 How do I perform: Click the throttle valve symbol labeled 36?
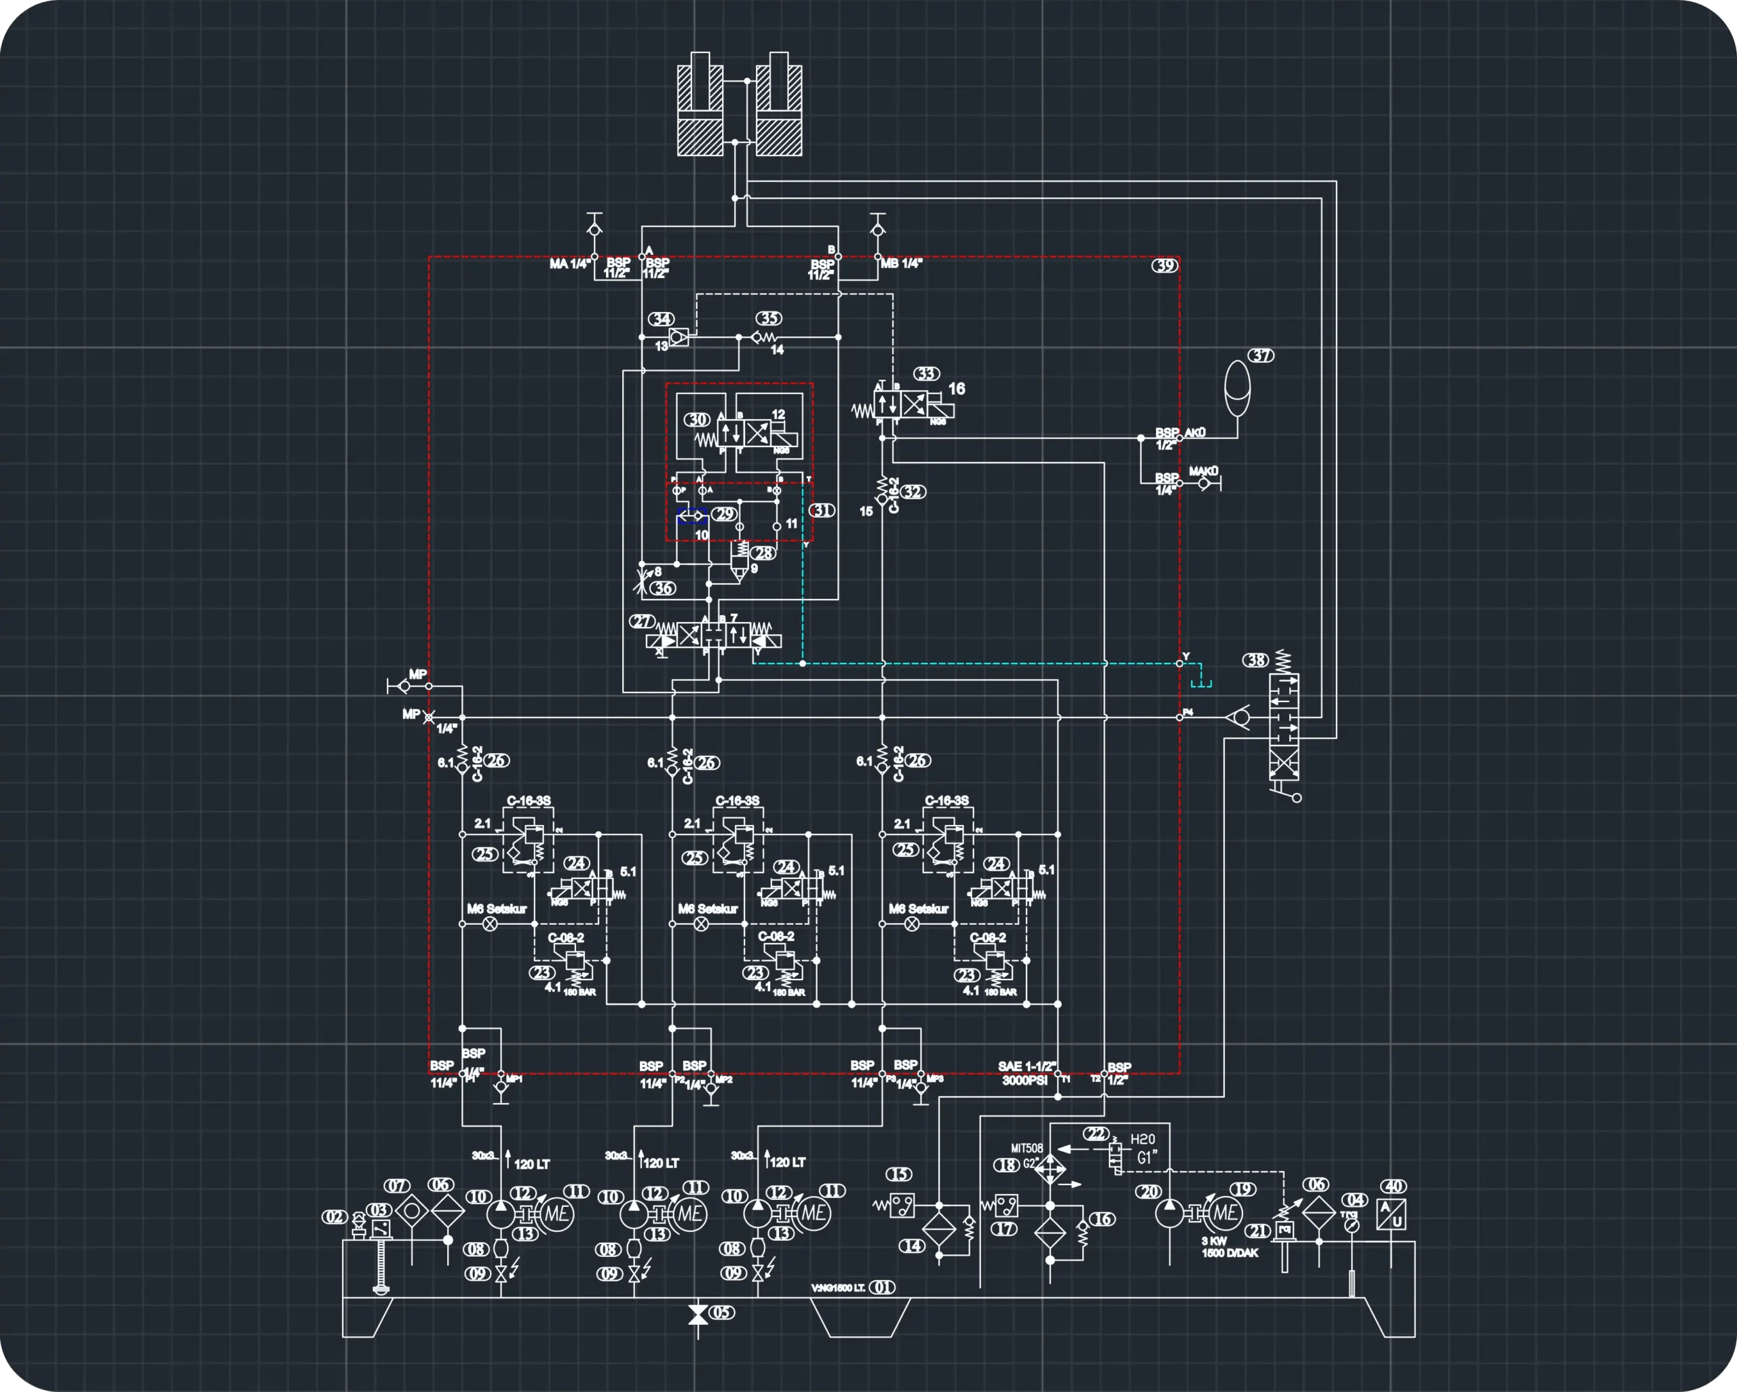(641, 581)
